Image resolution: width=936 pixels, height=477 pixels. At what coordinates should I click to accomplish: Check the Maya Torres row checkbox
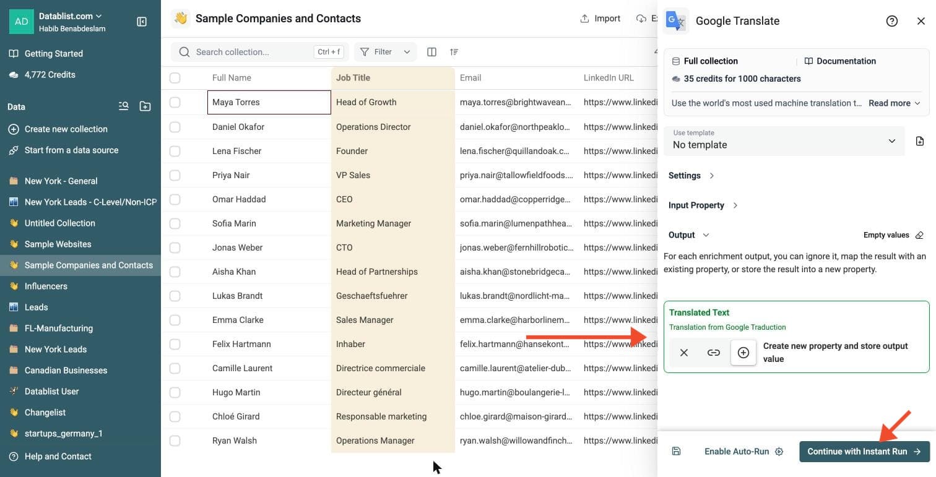pyautogui.click(x=175, y=102)
